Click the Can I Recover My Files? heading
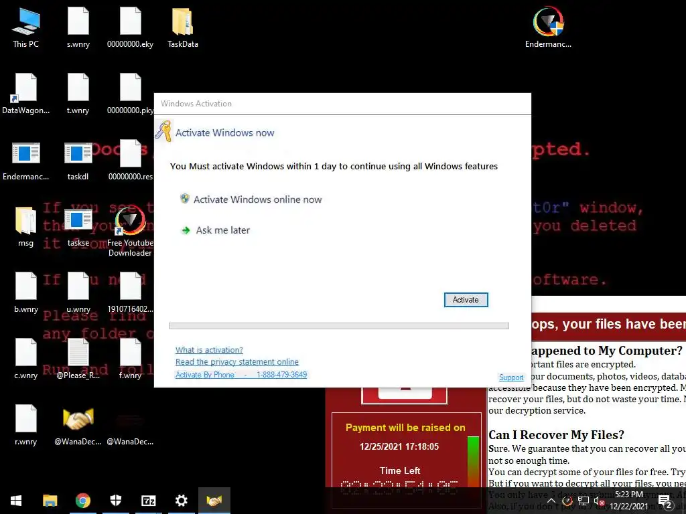Image resolution: width=686 pixels, height=514 pixels. (556, 435)
